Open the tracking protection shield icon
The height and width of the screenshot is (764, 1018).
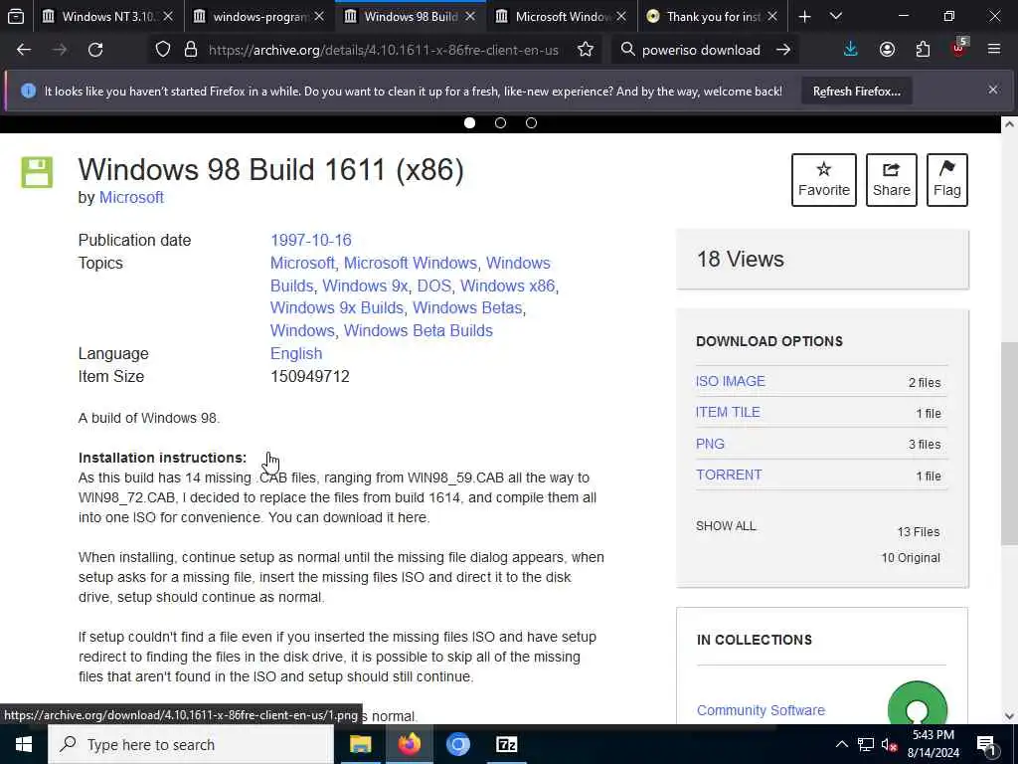(x=163, y=50)
